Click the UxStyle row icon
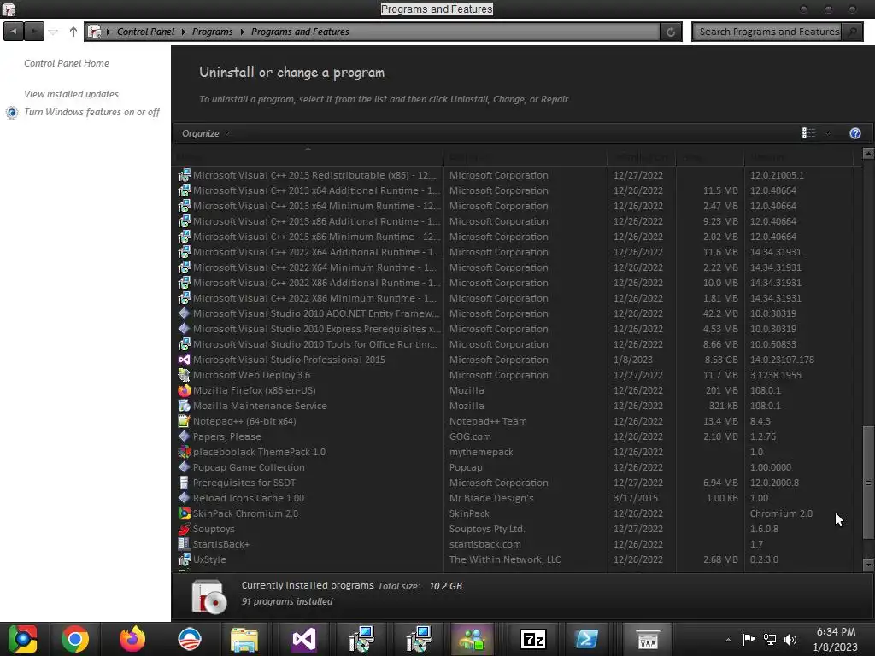 click(185, 559)
